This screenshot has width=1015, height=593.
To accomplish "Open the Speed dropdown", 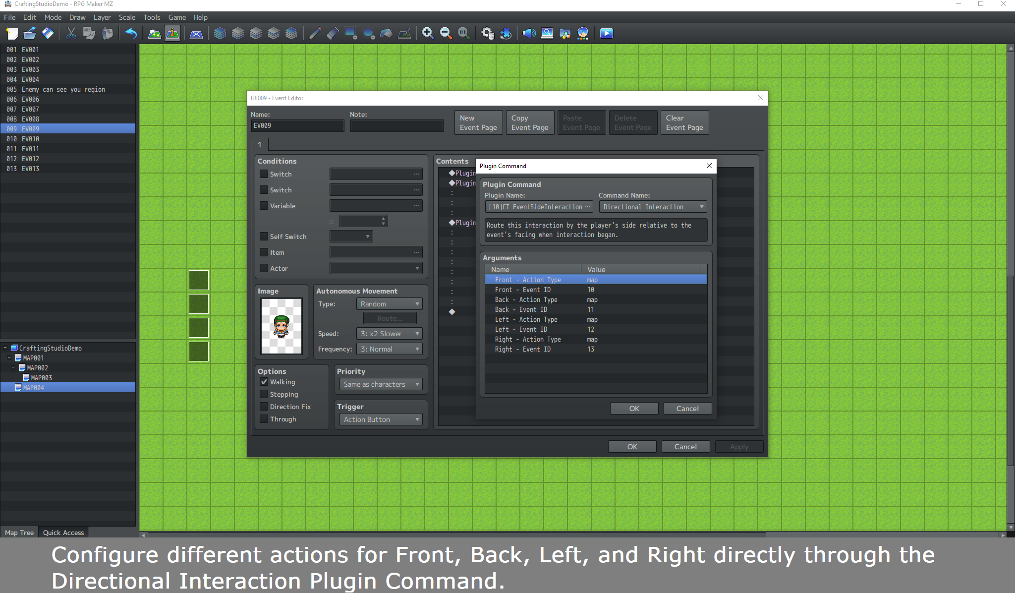I will click(390, 334).
